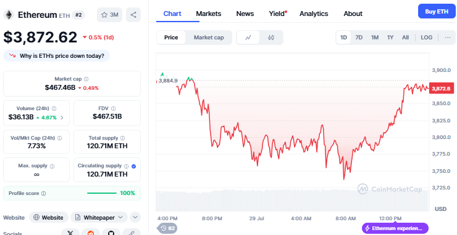
Task: Open the three-dots chart options menu
Action: [448, 38]
